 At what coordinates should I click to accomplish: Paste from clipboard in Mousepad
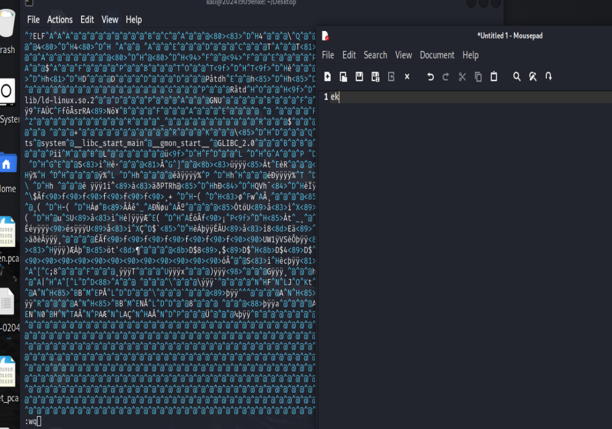coord(494,77)
